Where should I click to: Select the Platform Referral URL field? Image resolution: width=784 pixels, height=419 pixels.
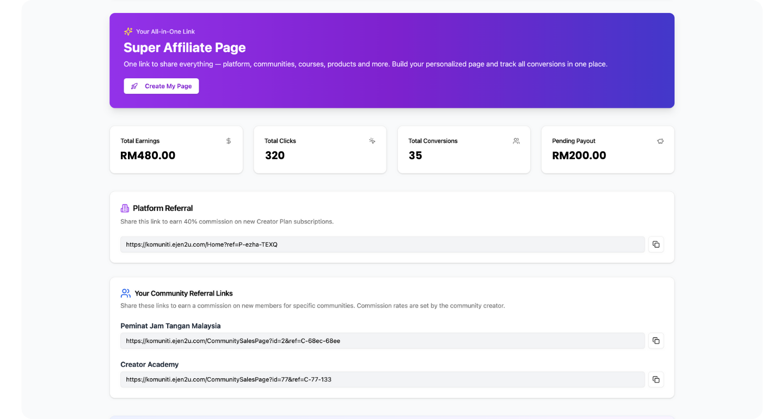pyautogui.click(x=382, y=245)
